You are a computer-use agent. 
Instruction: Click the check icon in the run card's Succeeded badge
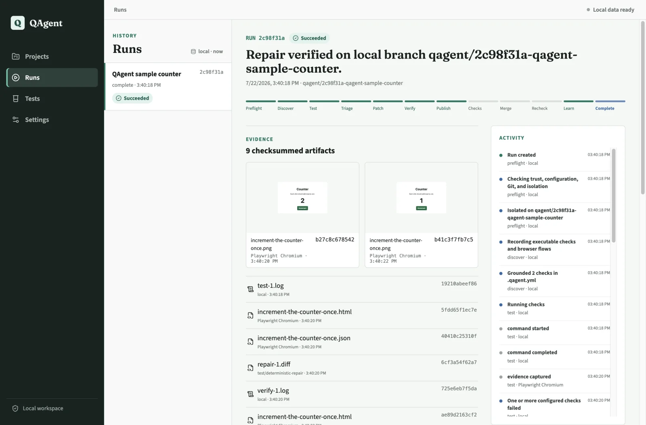click(x=119, y=98)
